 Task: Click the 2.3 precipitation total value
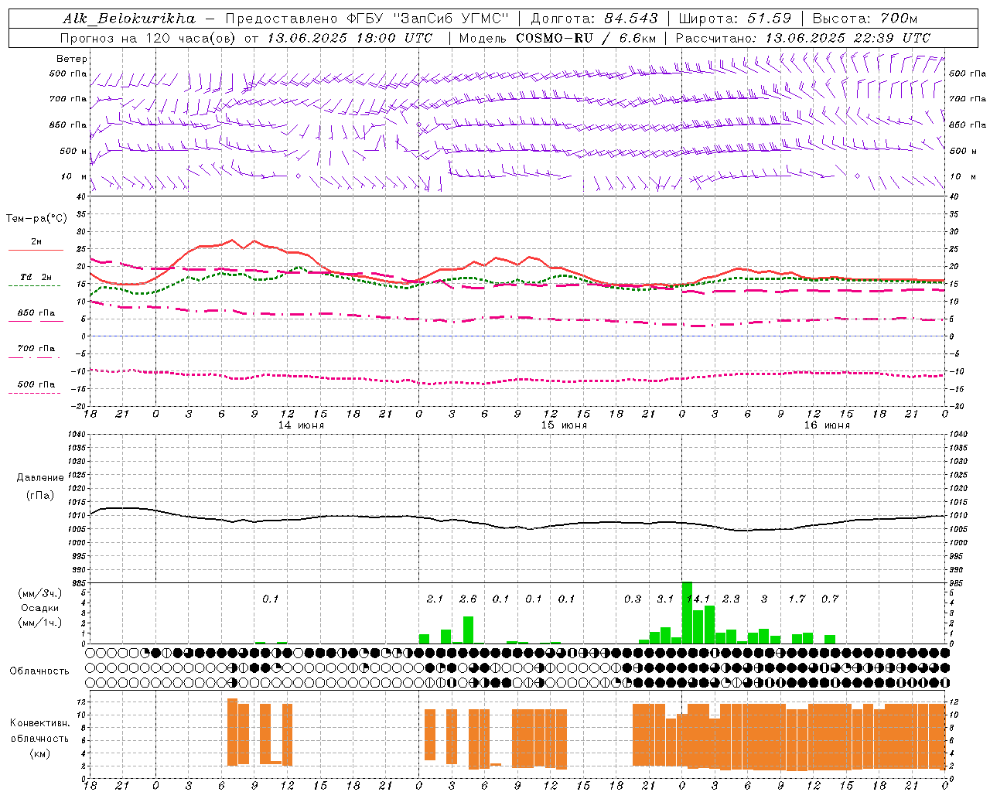point(731,599)
